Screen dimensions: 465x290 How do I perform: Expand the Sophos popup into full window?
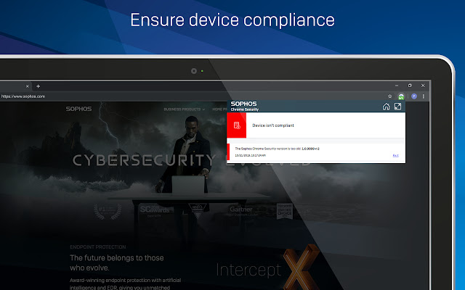(x=397, y=107)
